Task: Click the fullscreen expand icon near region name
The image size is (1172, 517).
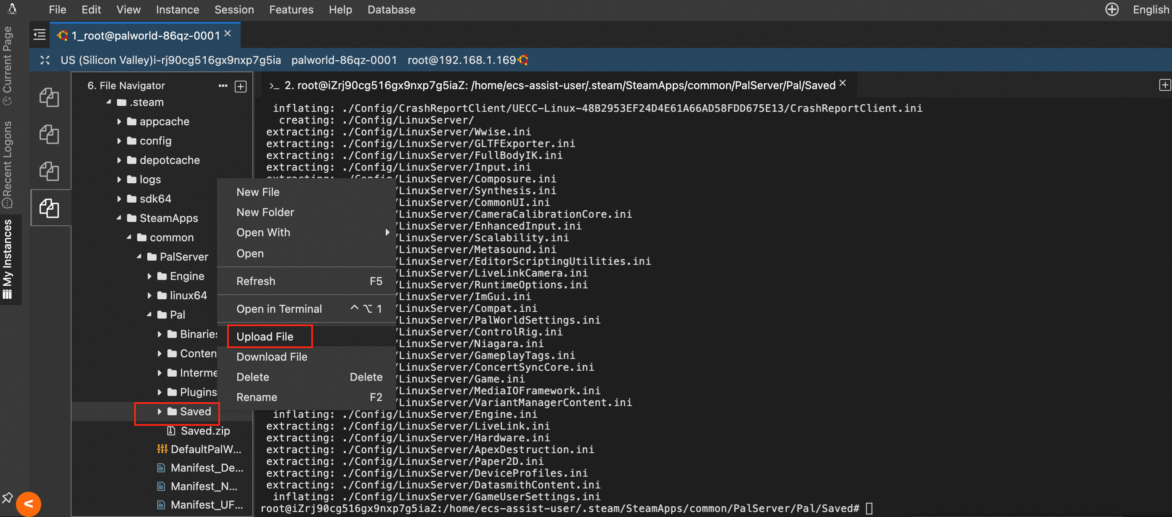Action: point(45,60)
